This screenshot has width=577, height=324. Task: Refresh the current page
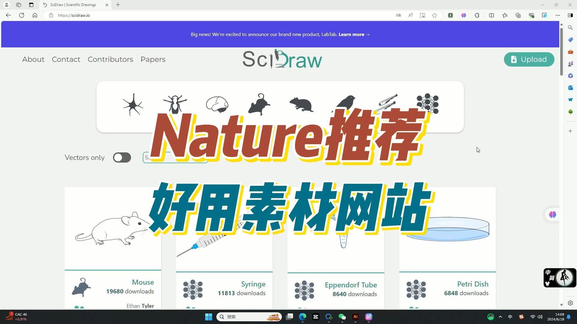pyautogui.click(x=22, y=15)
